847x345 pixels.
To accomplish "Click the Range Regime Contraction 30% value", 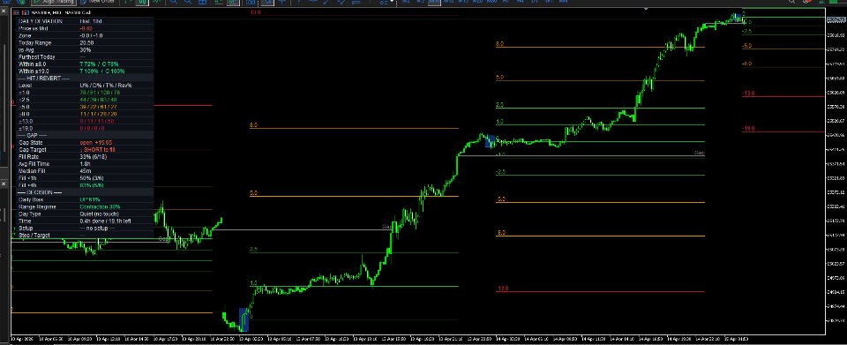I will pos(100,206).
